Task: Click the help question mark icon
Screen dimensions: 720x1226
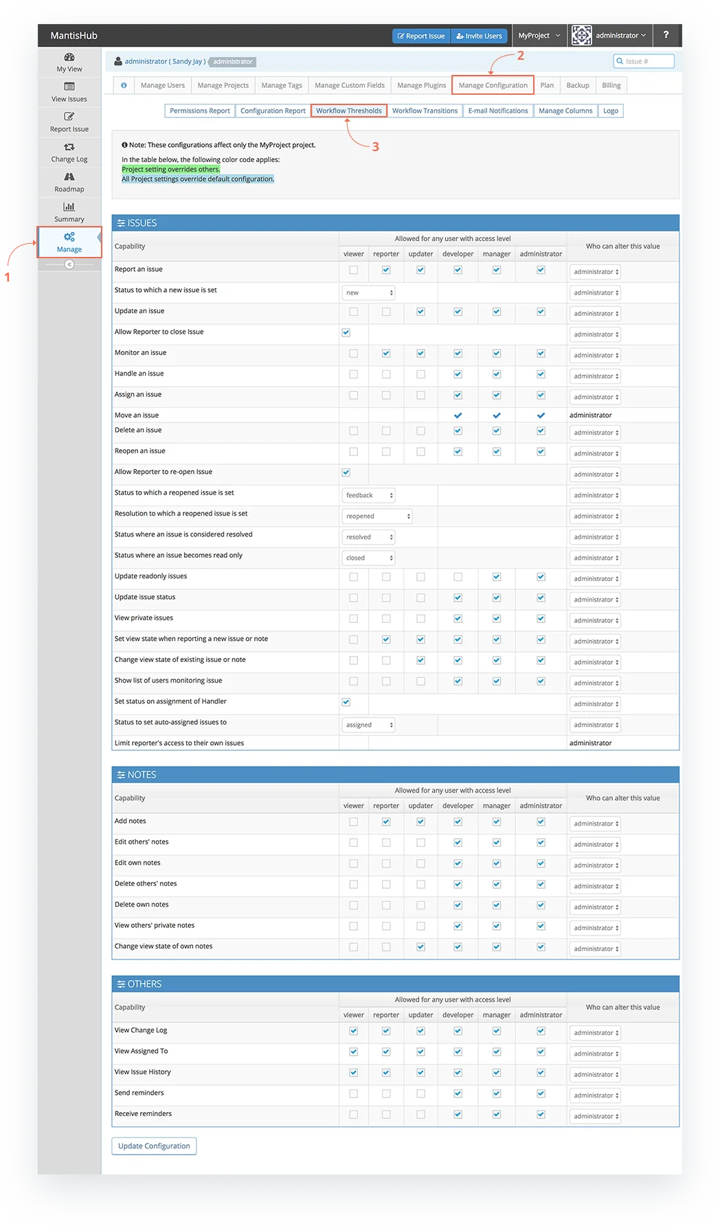Action: (666, 35)
